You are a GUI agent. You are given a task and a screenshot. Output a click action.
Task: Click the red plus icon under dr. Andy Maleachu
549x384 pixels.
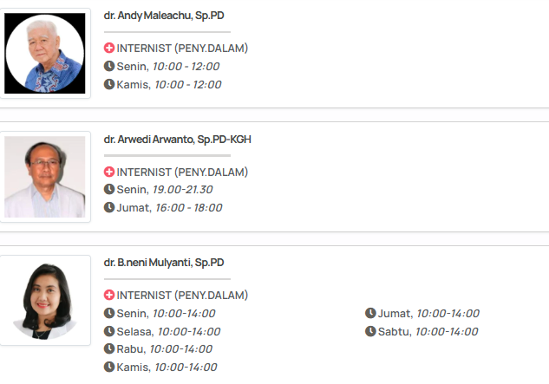pyautogui.click(x=109, y=49)
